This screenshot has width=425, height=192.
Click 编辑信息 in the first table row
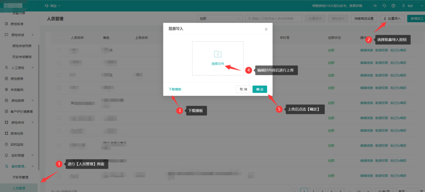[366, 50]
